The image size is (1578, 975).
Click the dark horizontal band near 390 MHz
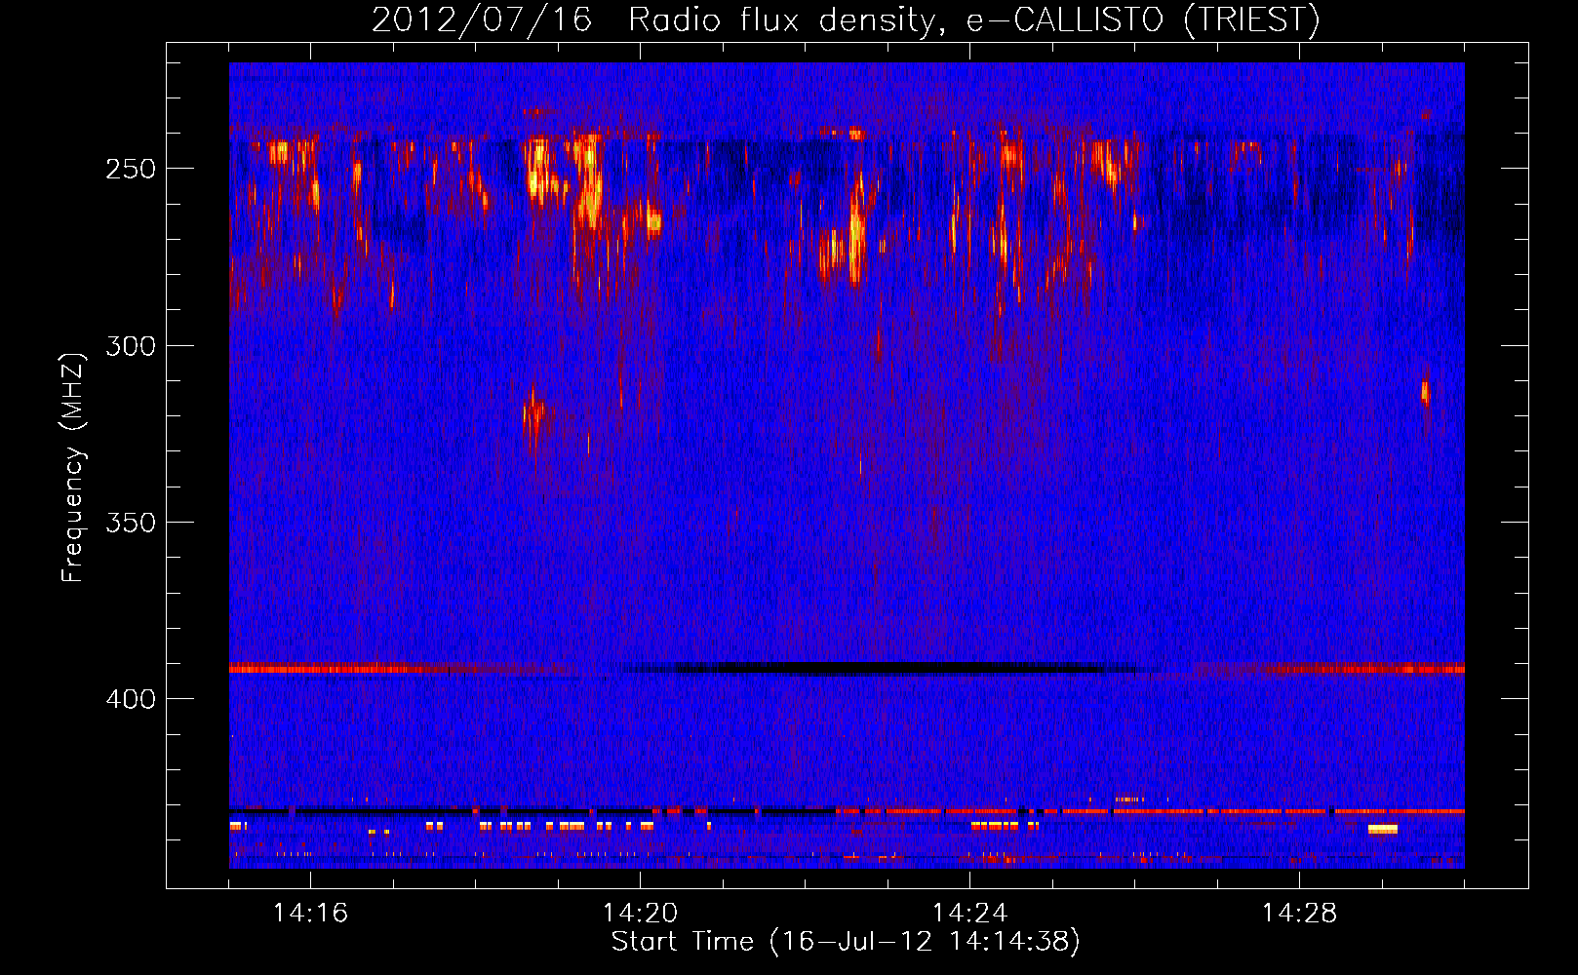point(888,669)
